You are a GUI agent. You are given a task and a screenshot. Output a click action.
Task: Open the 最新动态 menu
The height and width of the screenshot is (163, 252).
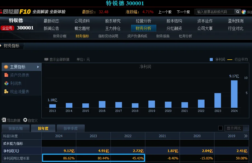[52, 21]
